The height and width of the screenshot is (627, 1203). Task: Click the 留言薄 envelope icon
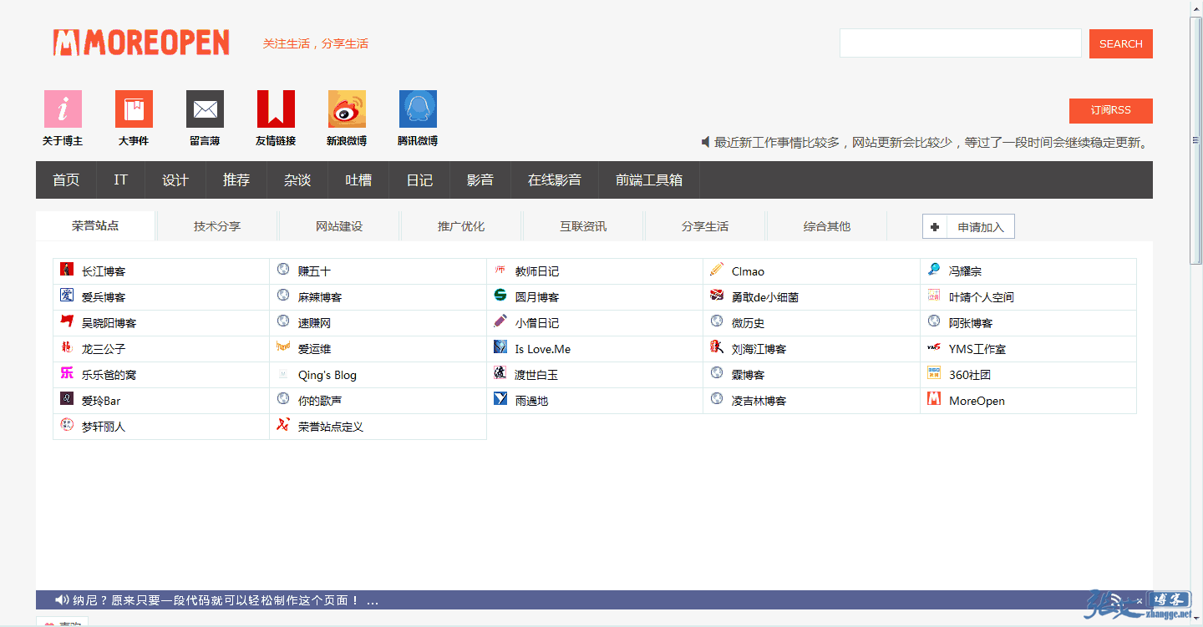click(205, 109)
